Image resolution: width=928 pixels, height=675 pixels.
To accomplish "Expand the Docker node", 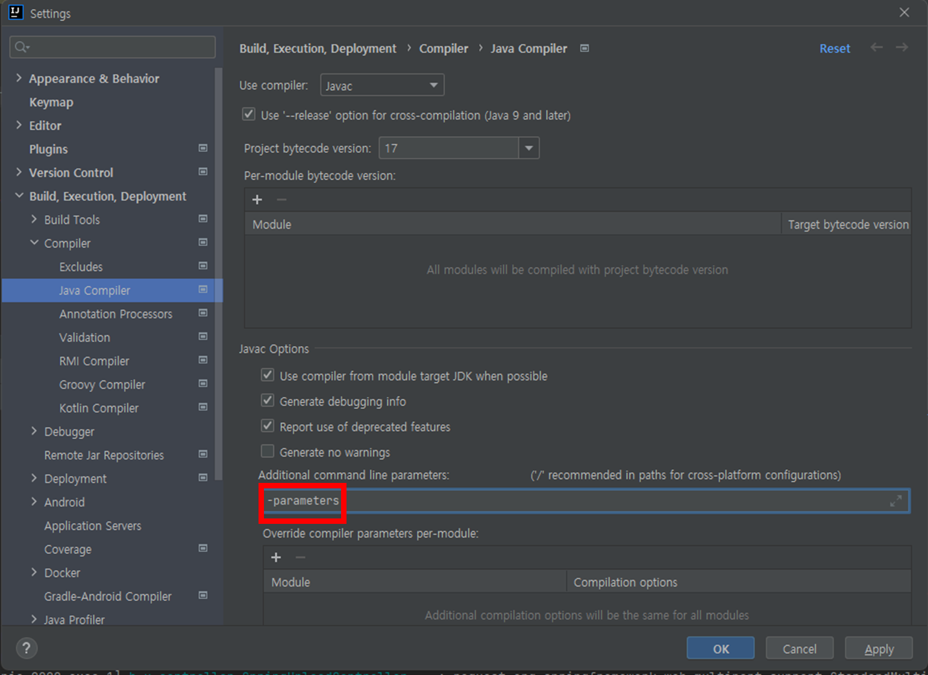I will (34, 572).
